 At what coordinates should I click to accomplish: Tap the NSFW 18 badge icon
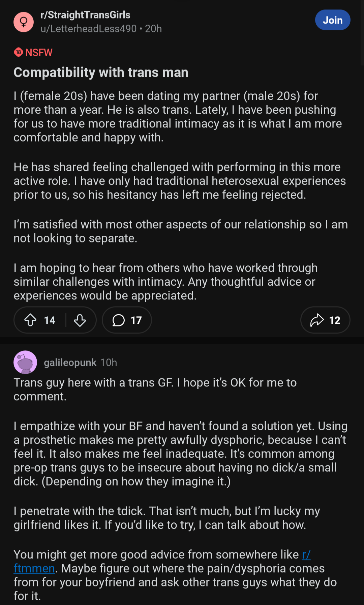(x=19, y=52)
